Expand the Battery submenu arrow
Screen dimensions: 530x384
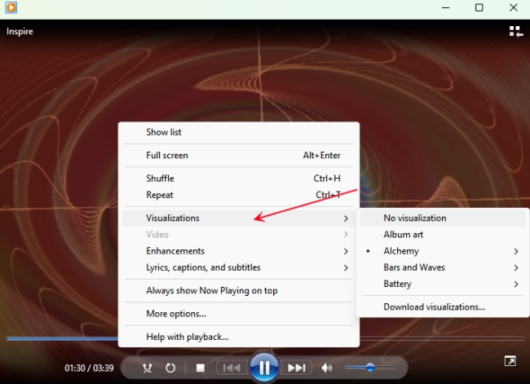click(516, 285)
